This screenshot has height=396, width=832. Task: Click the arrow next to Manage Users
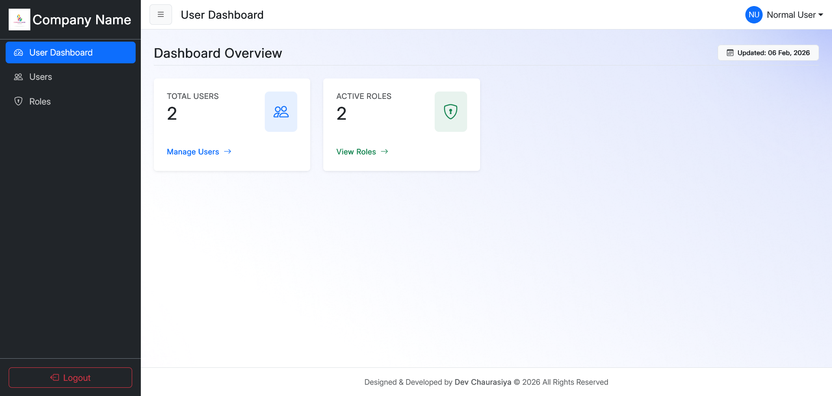(228, 151)
